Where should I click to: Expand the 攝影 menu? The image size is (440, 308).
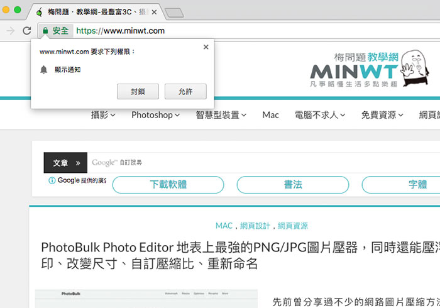103,115
